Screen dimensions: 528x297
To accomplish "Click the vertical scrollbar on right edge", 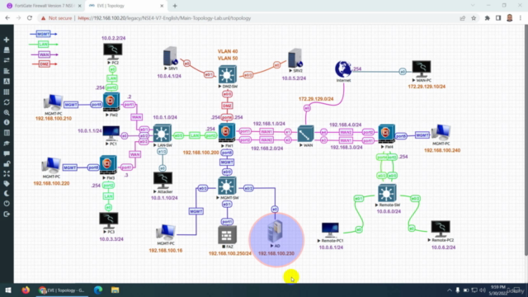I will point(526,141).
